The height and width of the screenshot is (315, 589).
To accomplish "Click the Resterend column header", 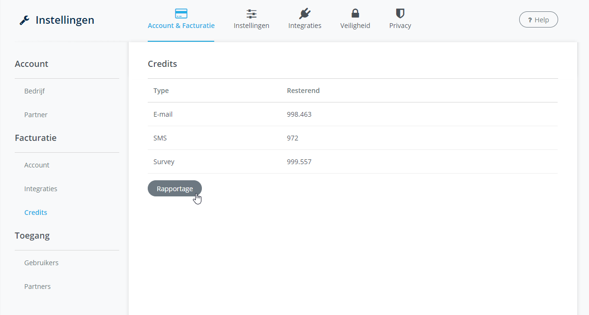I will 303,91.
